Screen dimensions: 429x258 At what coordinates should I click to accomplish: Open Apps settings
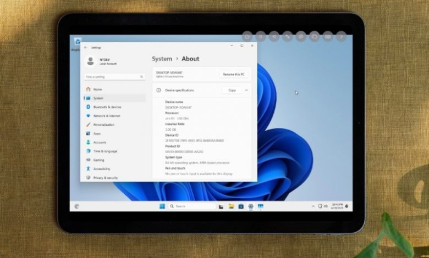(114, 133)
